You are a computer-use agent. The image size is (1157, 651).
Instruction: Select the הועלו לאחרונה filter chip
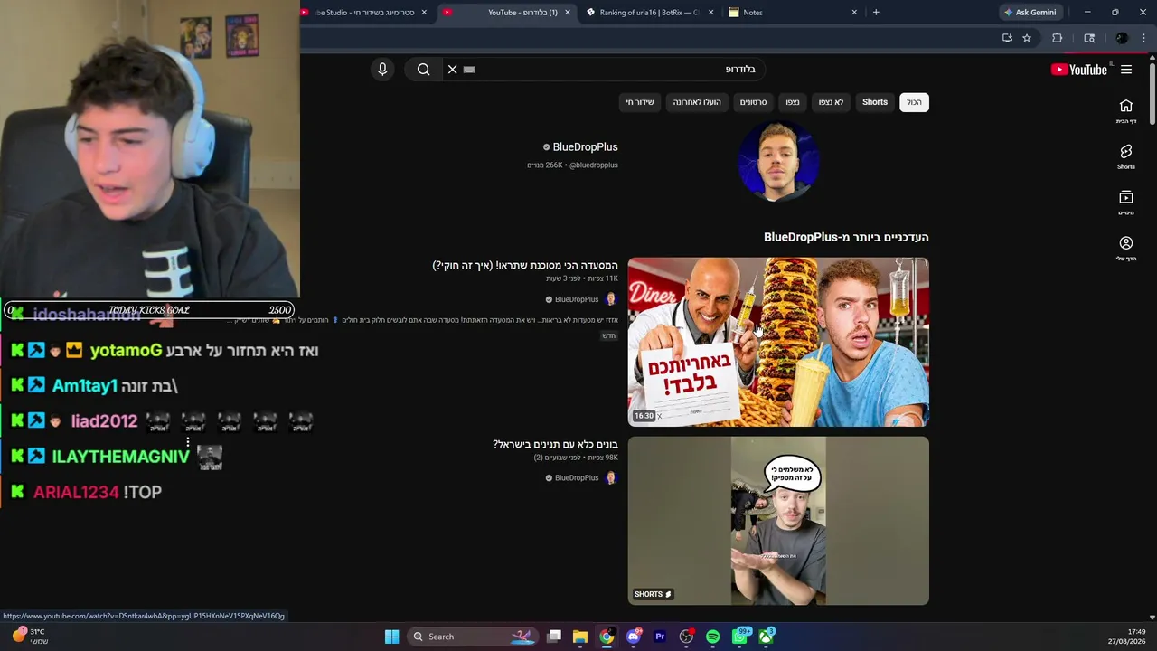(697, 102)
